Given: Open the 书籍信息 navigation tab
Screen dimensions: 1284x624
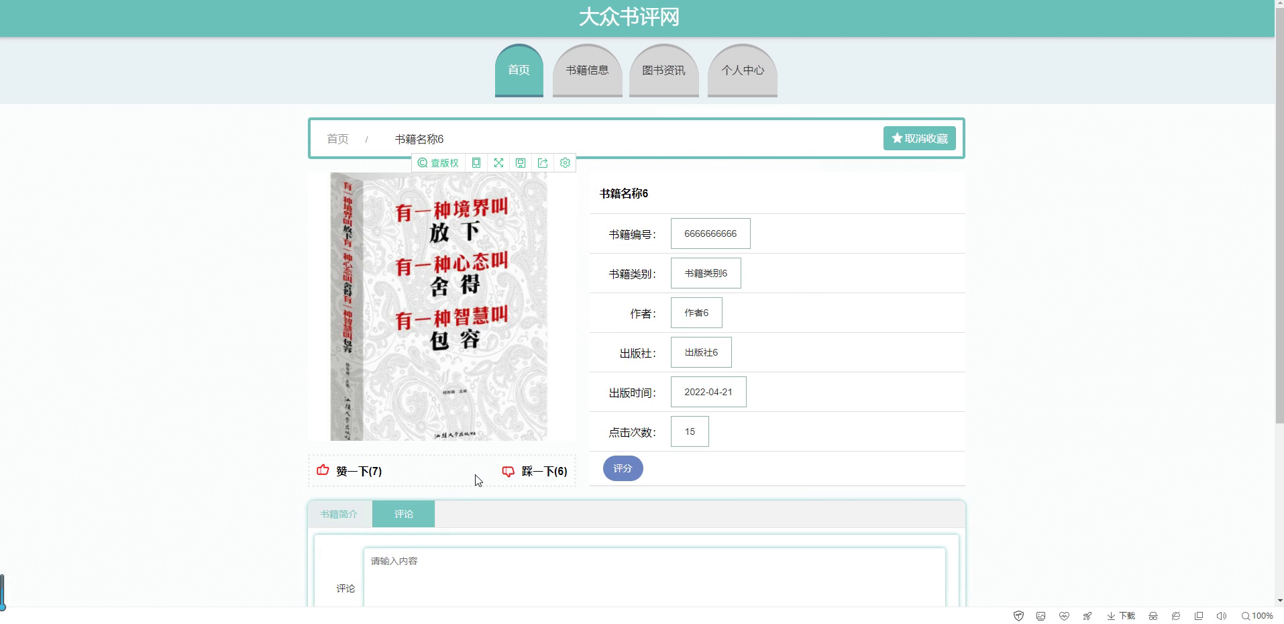Looking at the screenshot, I should coord(587,70).
